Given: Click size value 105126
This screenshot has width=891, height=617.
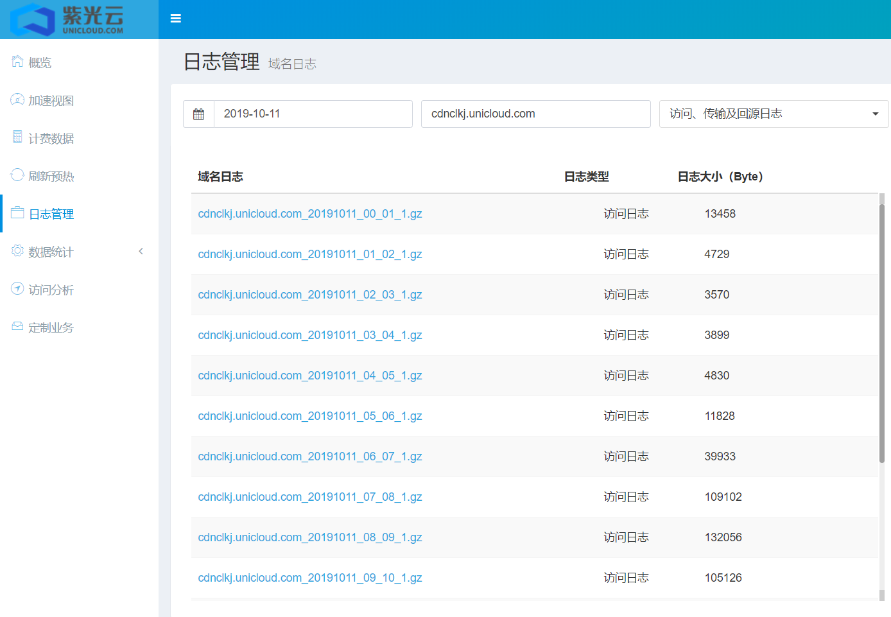Looking at the screenshot, I should click(723, 578).
